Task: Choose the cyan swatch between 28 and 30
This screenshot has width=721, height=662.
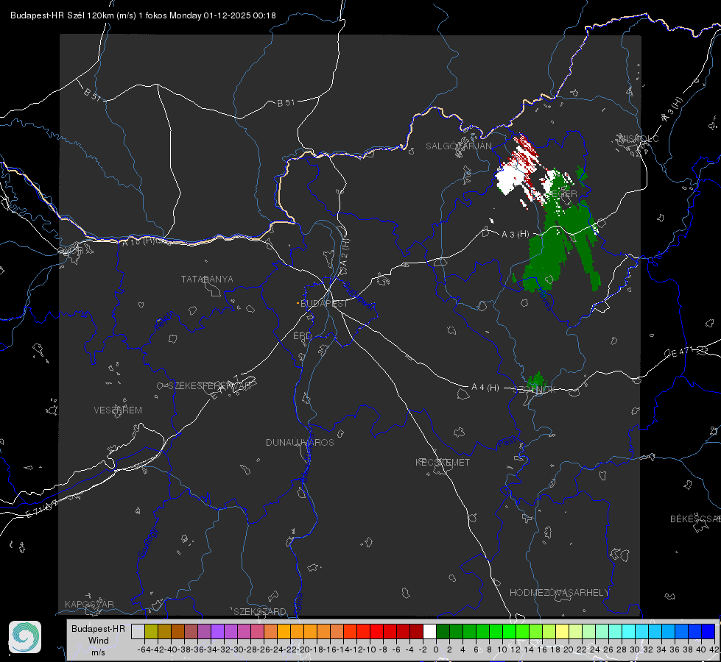Action: coord(629,631)
